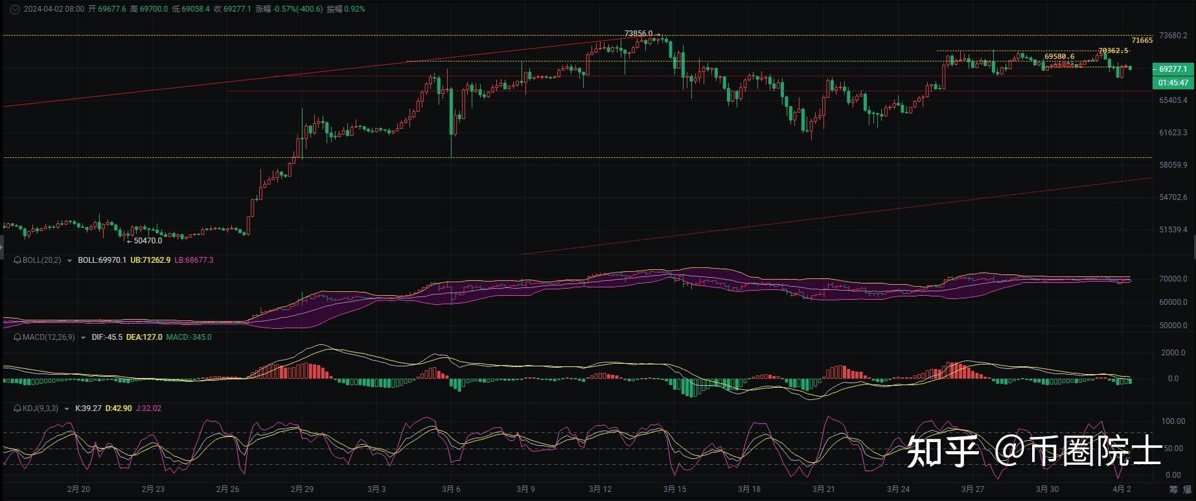
Task: Open the MACD(12,26,9) indicator dropdown arrow
Action: click(x=83, y=338)
